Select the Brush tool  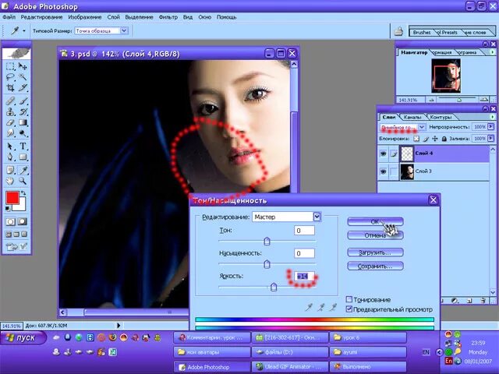click(x=23, y=101)
